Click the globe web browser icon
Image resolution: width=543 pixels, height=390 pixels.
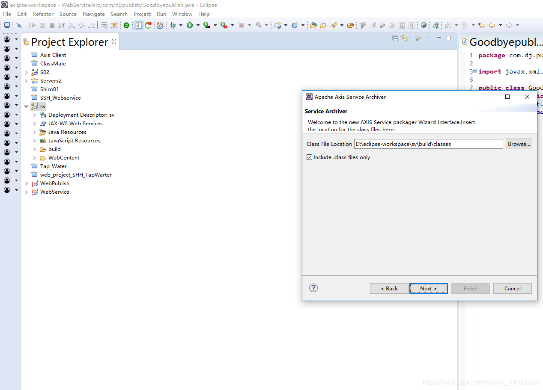pyautogui.click(x=424, y=25)
